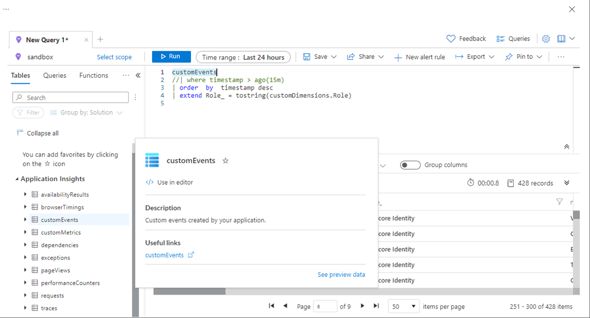Open the ellipsis menu beside Functions tab
Screen dimensions: 590x318
[x=125, y=75]
